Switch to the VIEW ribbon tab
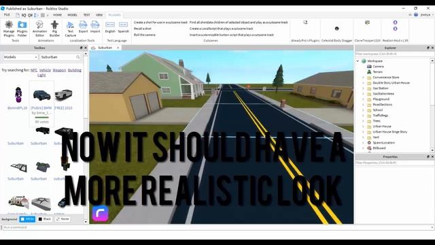The height and width of the screenshot is (245, 435). (99, 15)
